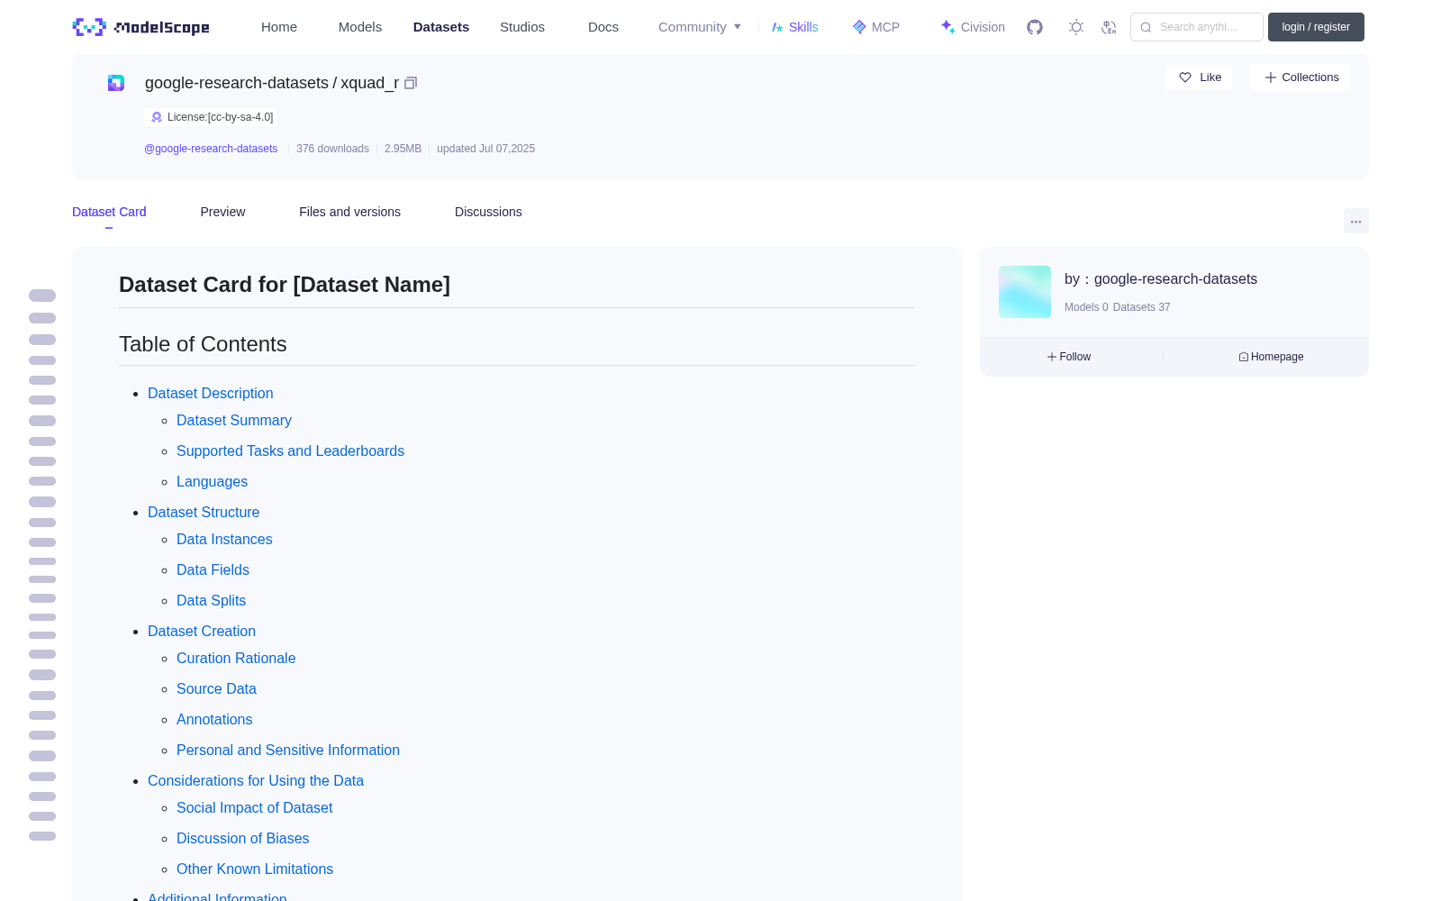
Task: Open Data Splits link
Action: tap(211, 600)
